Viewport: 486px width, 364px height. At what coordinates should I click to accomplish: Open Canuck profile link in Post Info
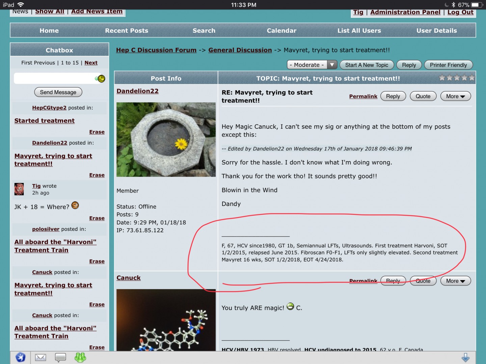(x=129, y=278)
